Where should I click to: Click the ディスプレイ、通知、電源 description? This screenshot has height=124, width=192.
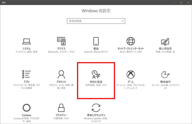[26, 52]
